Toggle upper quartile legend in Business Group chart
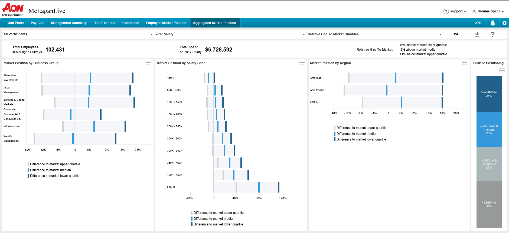The image size is (509, 233). (x=54, y=164)
